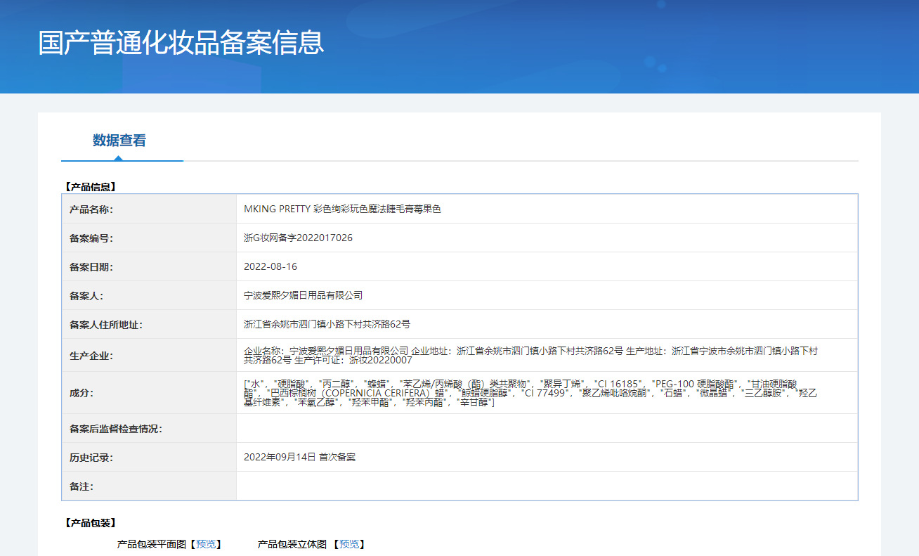The width and height of the screenshot is (919, 556).
Task: Click the 成分 row label
Action: pos(82,393)
